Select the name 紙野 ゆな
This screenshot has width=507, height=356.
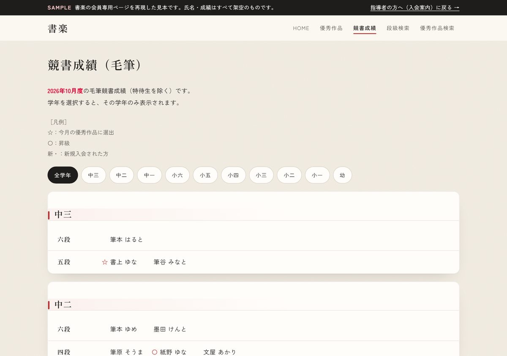pyautogui.click(x=173, y=352)
